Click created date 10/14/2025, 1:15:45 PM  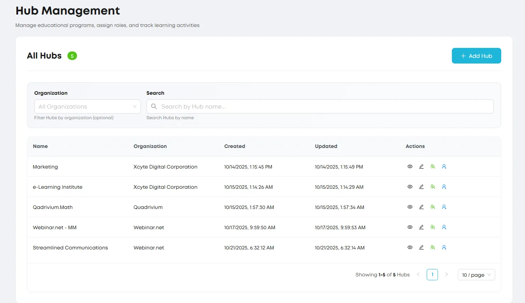(248, 167)
